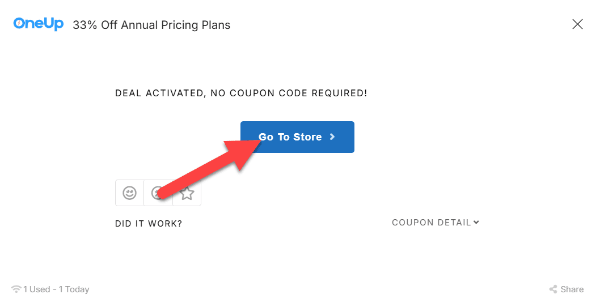Click the OneUp logo
The image size is (600, 307).
pyautogui.click(x=38, y=24)
